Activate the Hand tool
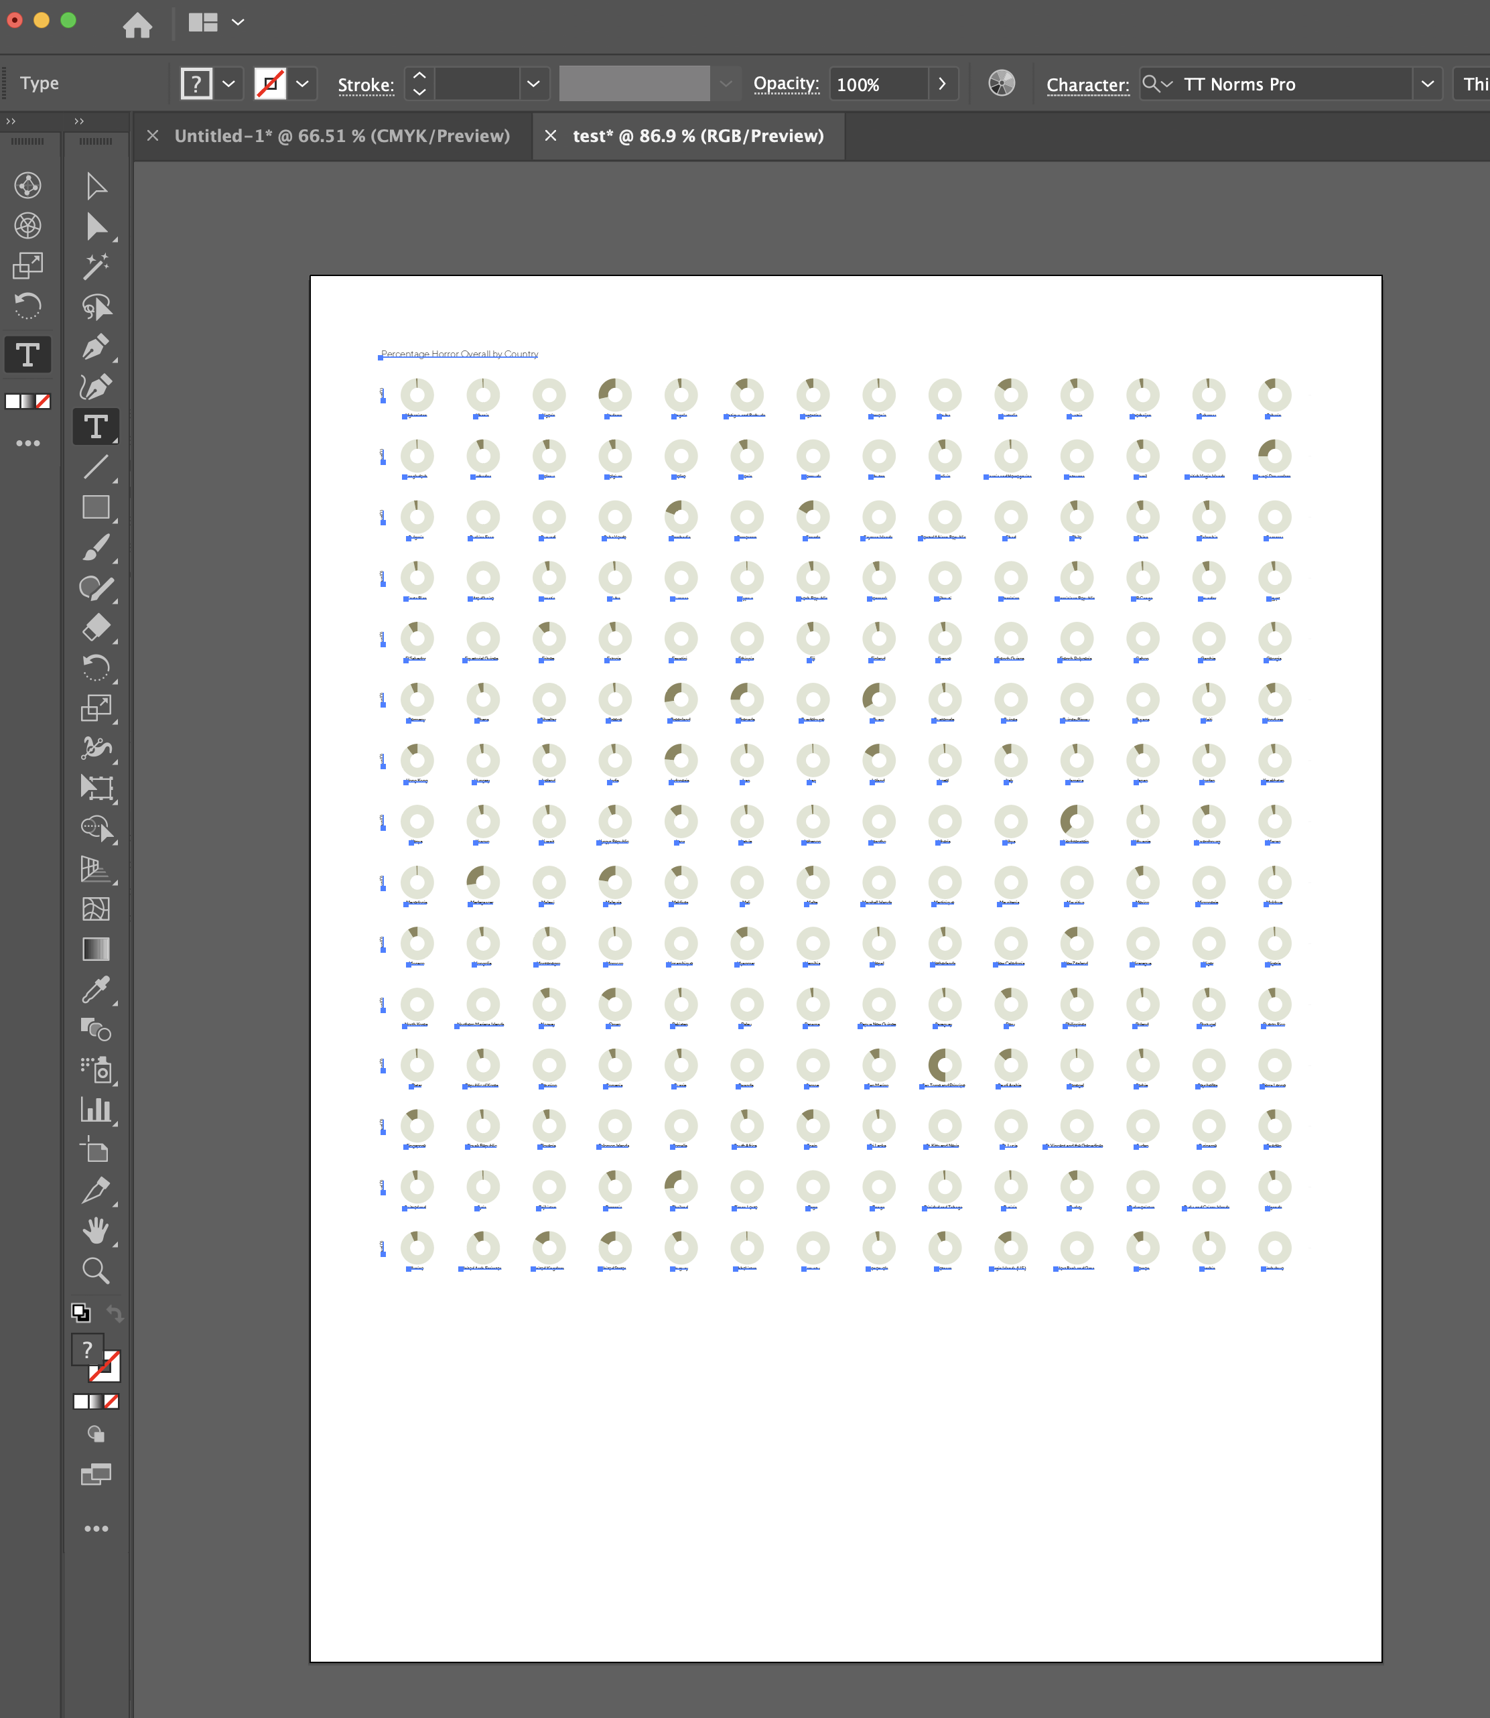Image resolution: width=1490 pixels, height=1718 pixels. [97, 1232]
